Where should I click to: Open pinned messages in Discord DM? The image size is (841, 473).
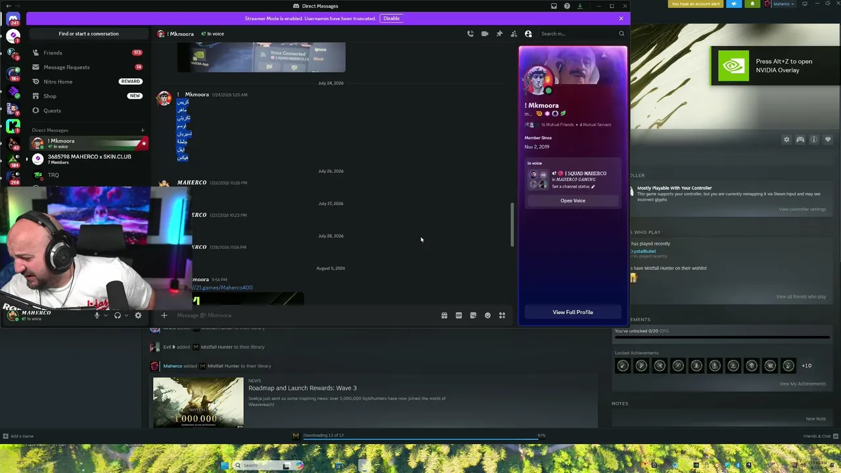click(x=499, y=34)
